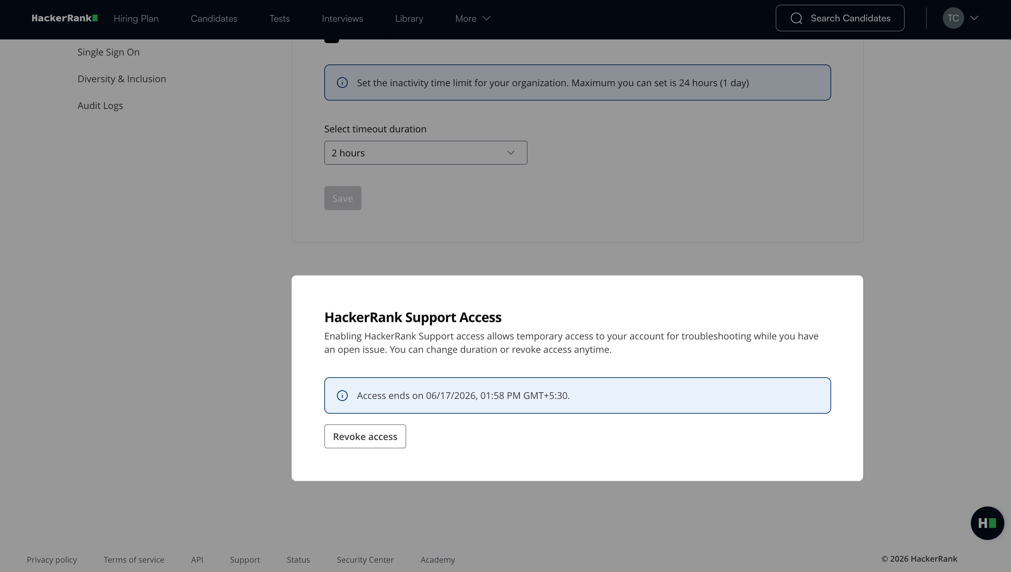Focus the Search Candidates field
The height and width of the screenshot is (572, 1011).
[x=839, y=18]
